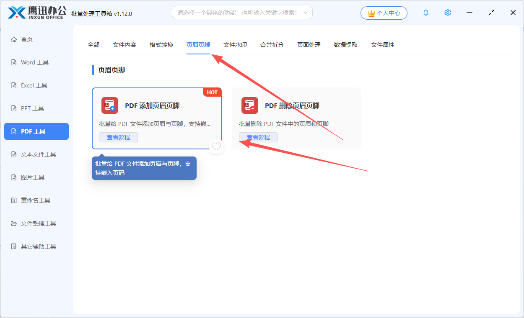Select the 全部 category tab
This screenshot has width=524, height=318.
pos(93,44)
